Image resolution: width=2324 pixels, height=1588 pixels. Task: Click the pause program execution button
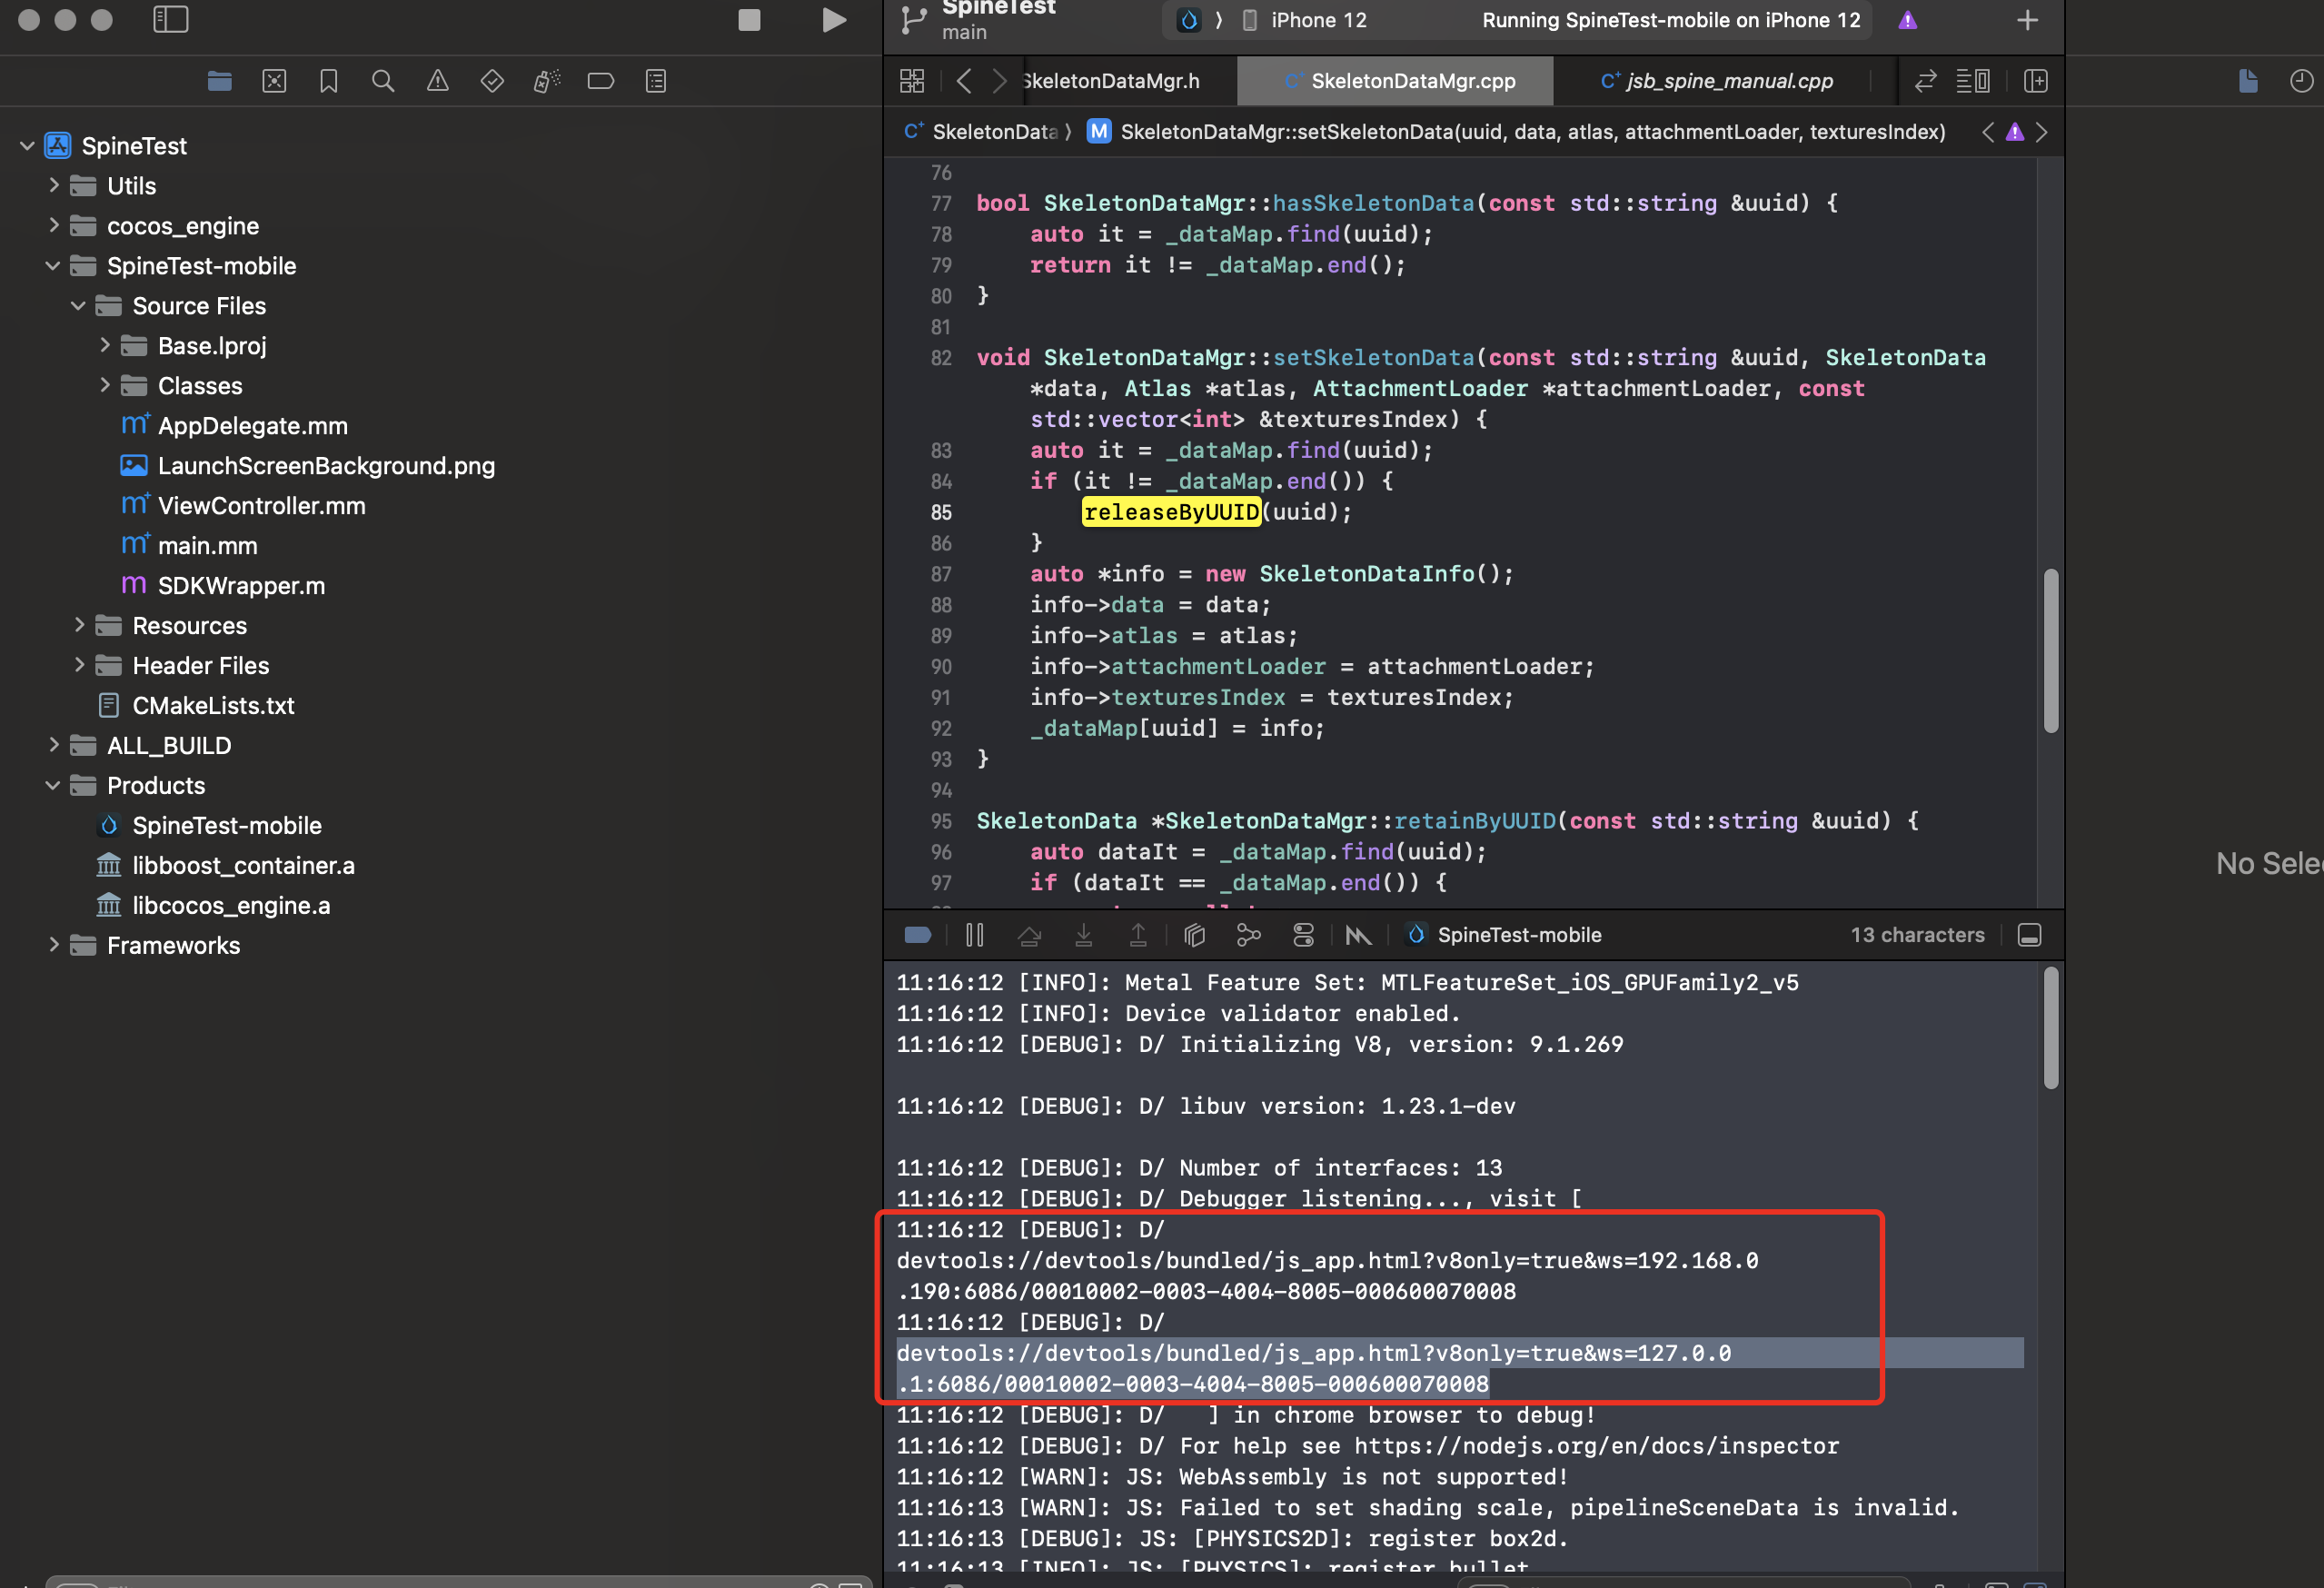pos(975,935)
